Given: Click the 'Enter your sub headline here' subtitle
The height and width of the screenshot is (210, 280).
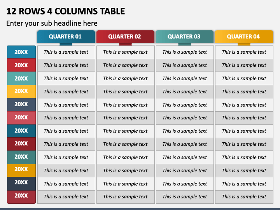Looking at the screenshot, I should click(52, 23).
